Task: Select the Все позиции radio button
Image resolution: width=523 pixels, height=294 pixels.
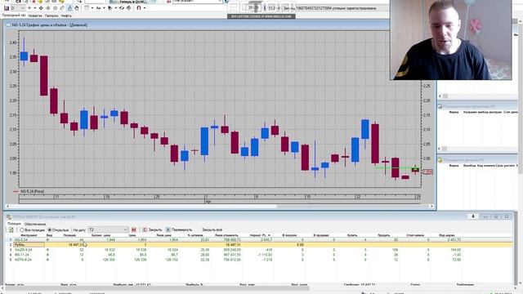Action: click(32, 230)
